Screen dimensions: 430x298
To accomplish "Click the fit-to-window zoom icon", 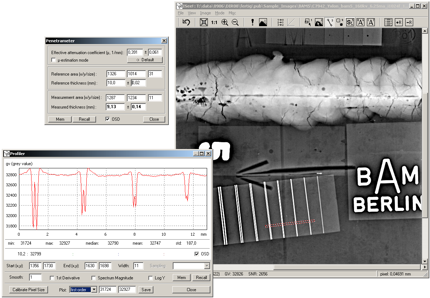I will (204, 22).
